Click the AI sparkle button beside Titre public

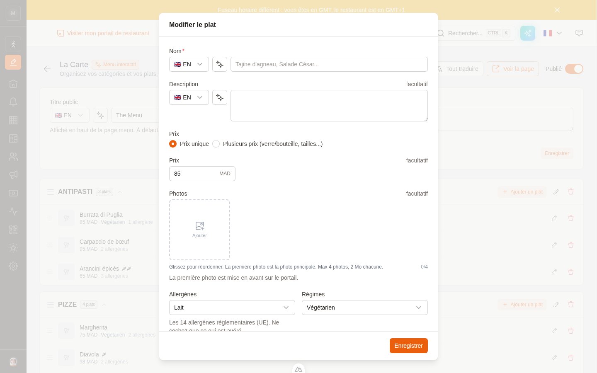tap(100, 115)
